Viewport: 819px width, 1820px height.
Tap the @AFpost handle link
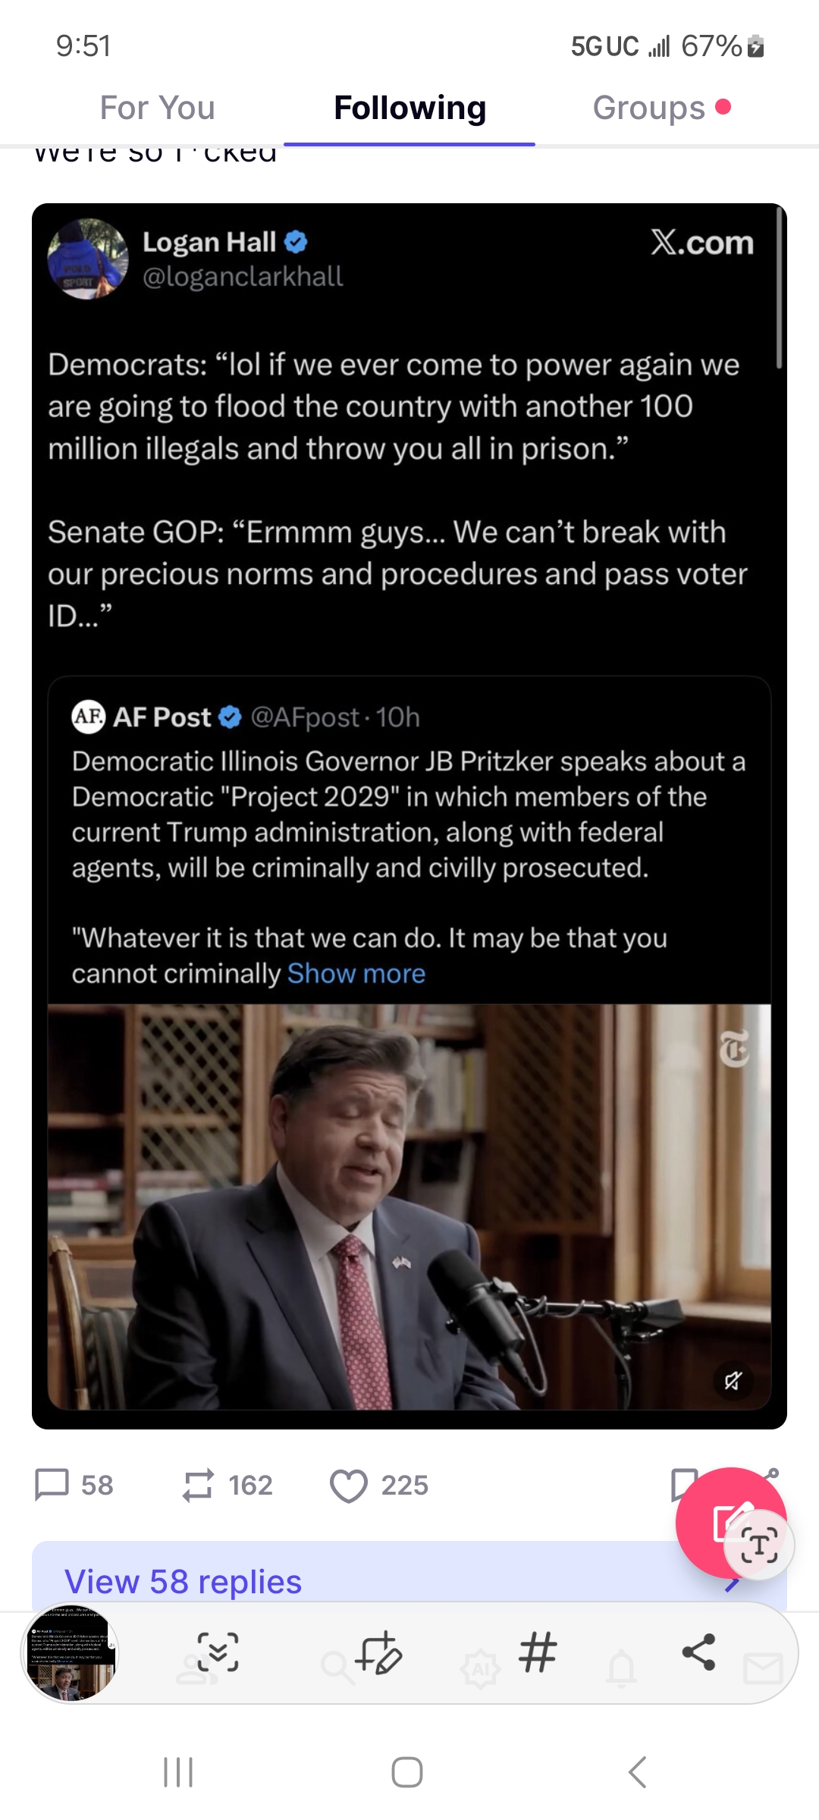pyautogui.click(x=305, y=717)
